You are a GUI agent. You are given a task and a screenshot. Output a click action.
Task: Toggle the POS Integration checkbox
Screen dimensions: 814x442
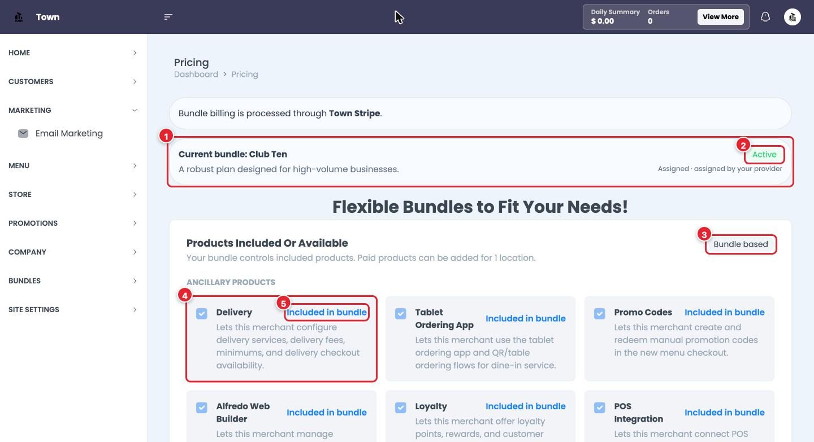[600, 408]
